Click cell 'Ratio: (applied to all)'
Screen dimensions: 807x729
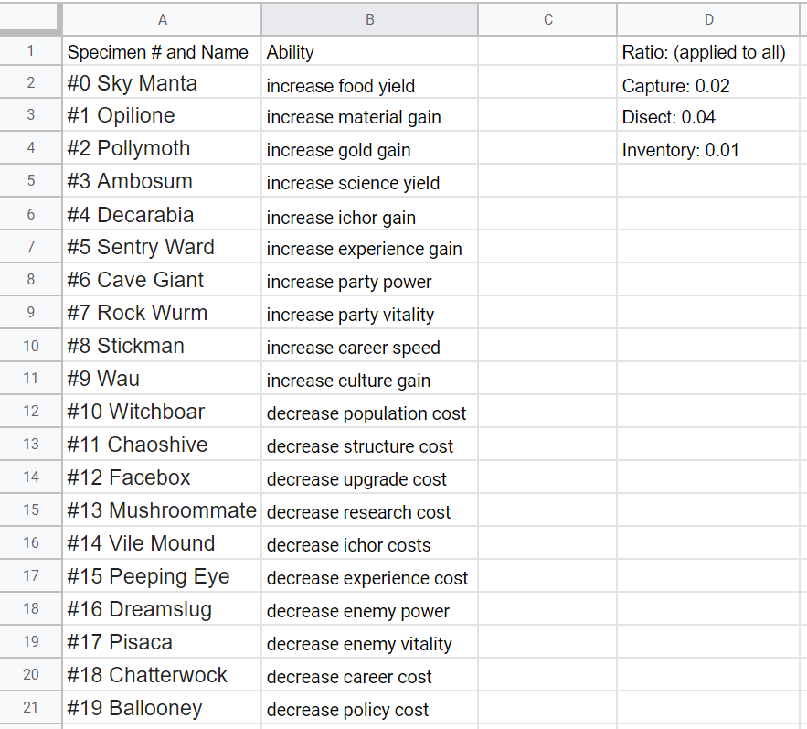coord(708,51)
